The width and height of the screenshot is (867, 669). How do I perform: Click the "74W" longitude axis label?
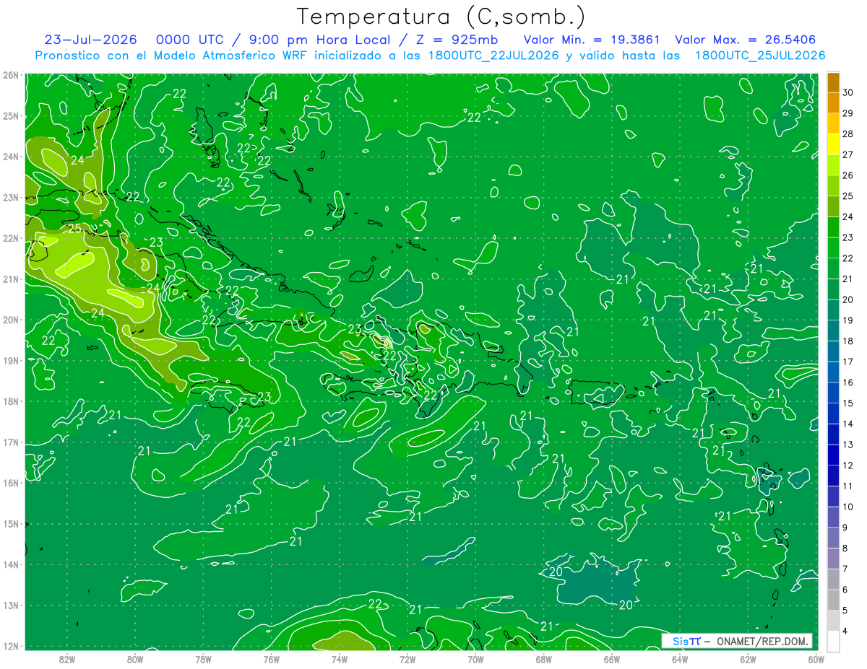pos(340,659)
